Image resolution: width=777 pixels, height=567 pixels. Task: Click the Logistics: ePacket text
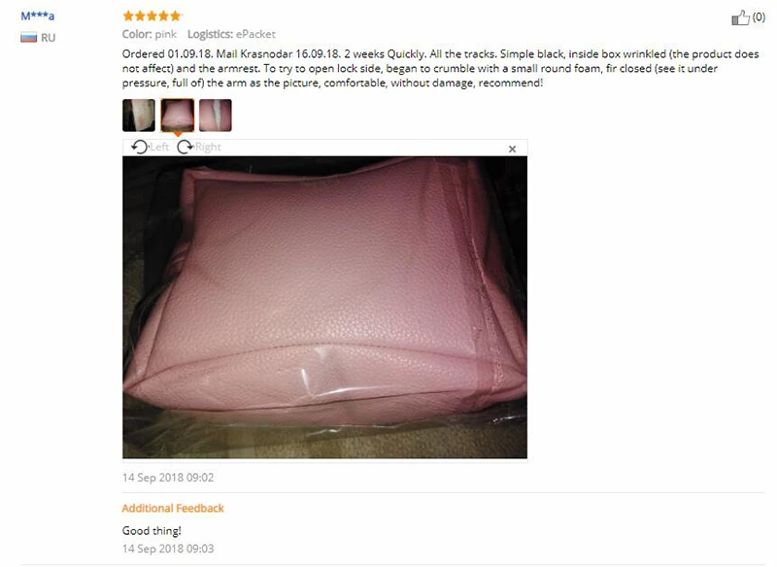[x=231, y=34]
